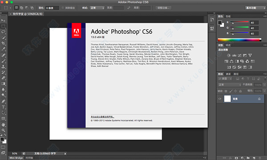Choose Subtract from selection mode

coord(27,8)
